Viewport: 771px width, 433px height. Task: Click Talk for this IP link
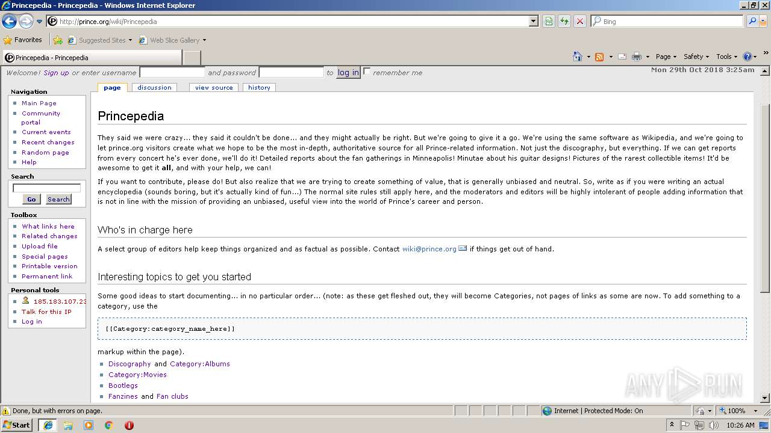46,312
